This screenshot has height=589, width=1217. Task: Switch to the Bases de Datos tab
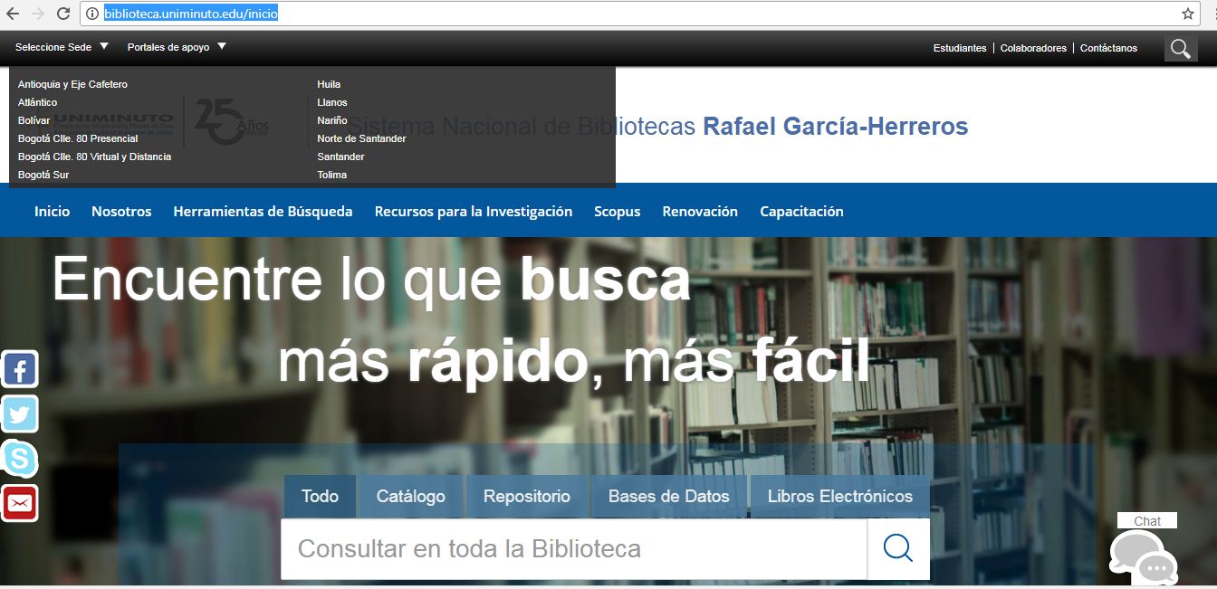[669, 496]
